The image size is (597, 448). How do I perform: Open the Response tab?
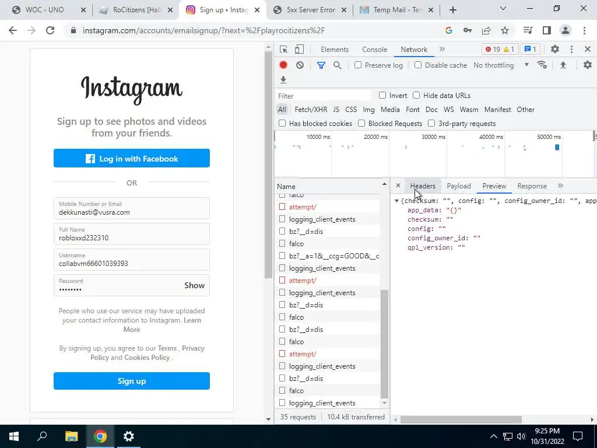532,186
